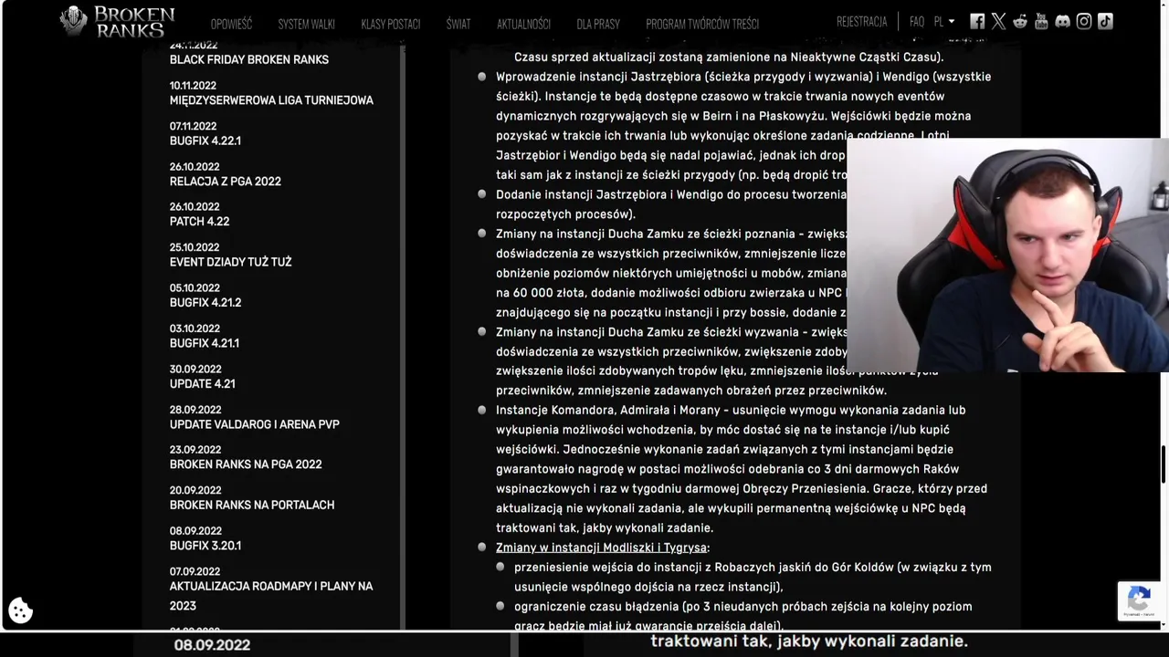
Task: Open AKTUALIZACJA ROADMAPY I PLANY NA 2023
Action: [271, 596]
